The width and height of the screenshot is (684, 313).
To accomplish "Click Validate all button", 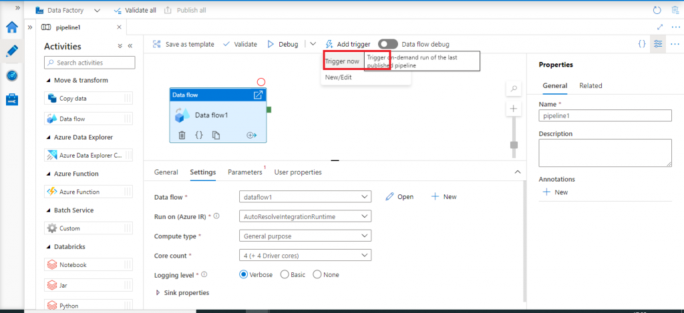I will coord(134,10).
